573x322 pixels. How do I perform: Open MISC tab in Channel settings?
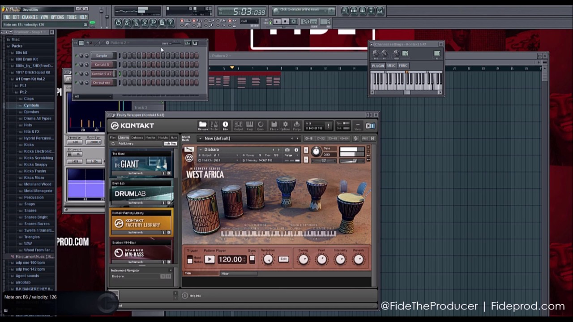(x=391, y=66)
